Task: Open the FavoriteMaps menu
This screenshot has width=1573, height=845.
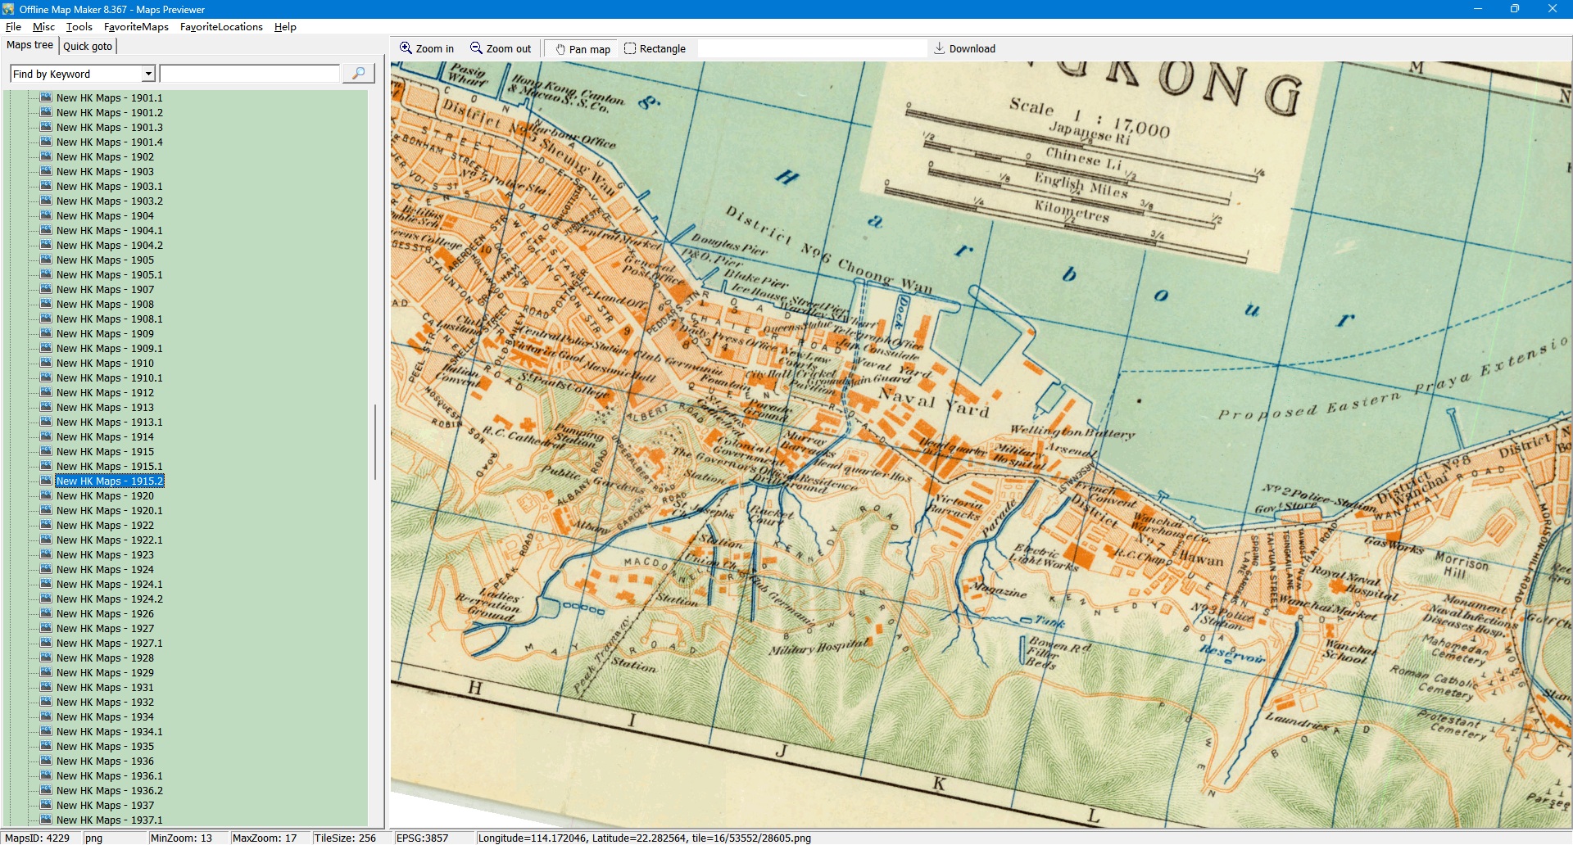Action: pyautogui.click(x=136, y=27)
